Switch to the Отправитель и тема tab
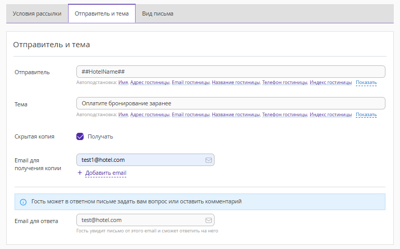Image resolution: width=400 pixels, height=249 pixels. [101, 13]
